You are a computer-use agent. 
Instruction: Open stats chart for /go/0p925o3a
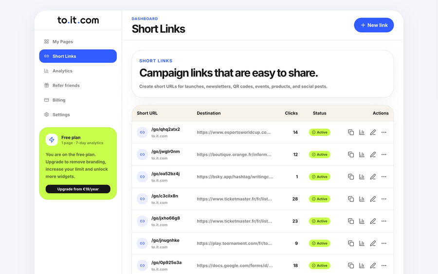[x=362, y=265]
